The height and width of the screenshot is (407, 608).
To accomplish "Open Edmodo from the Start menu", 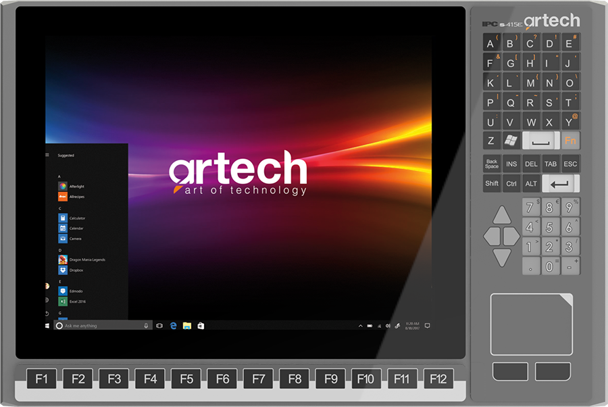I will click(x=70, y=291).
